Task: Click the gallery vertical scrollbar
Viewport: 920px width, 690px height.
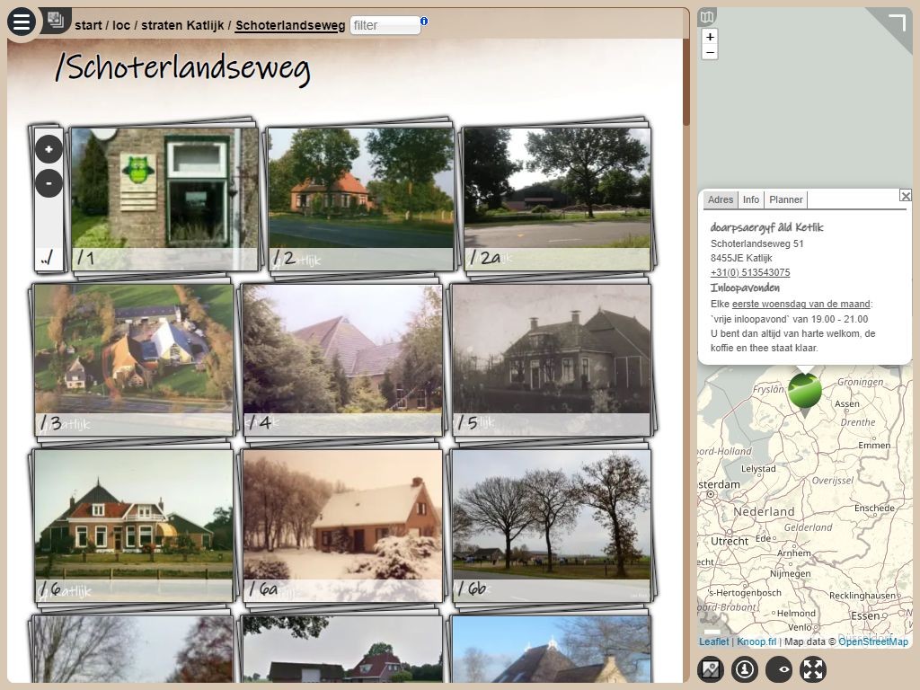Action: tap(686, 82)
